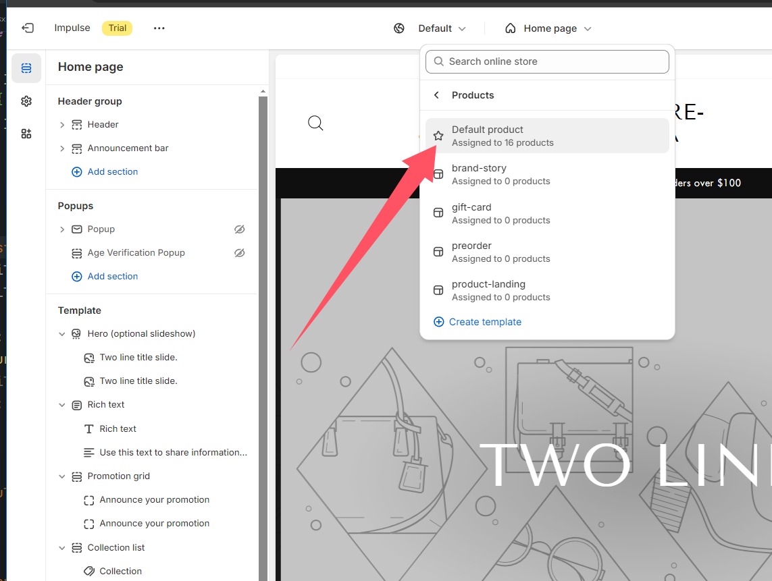Select the Default product template

coord(547,136)
